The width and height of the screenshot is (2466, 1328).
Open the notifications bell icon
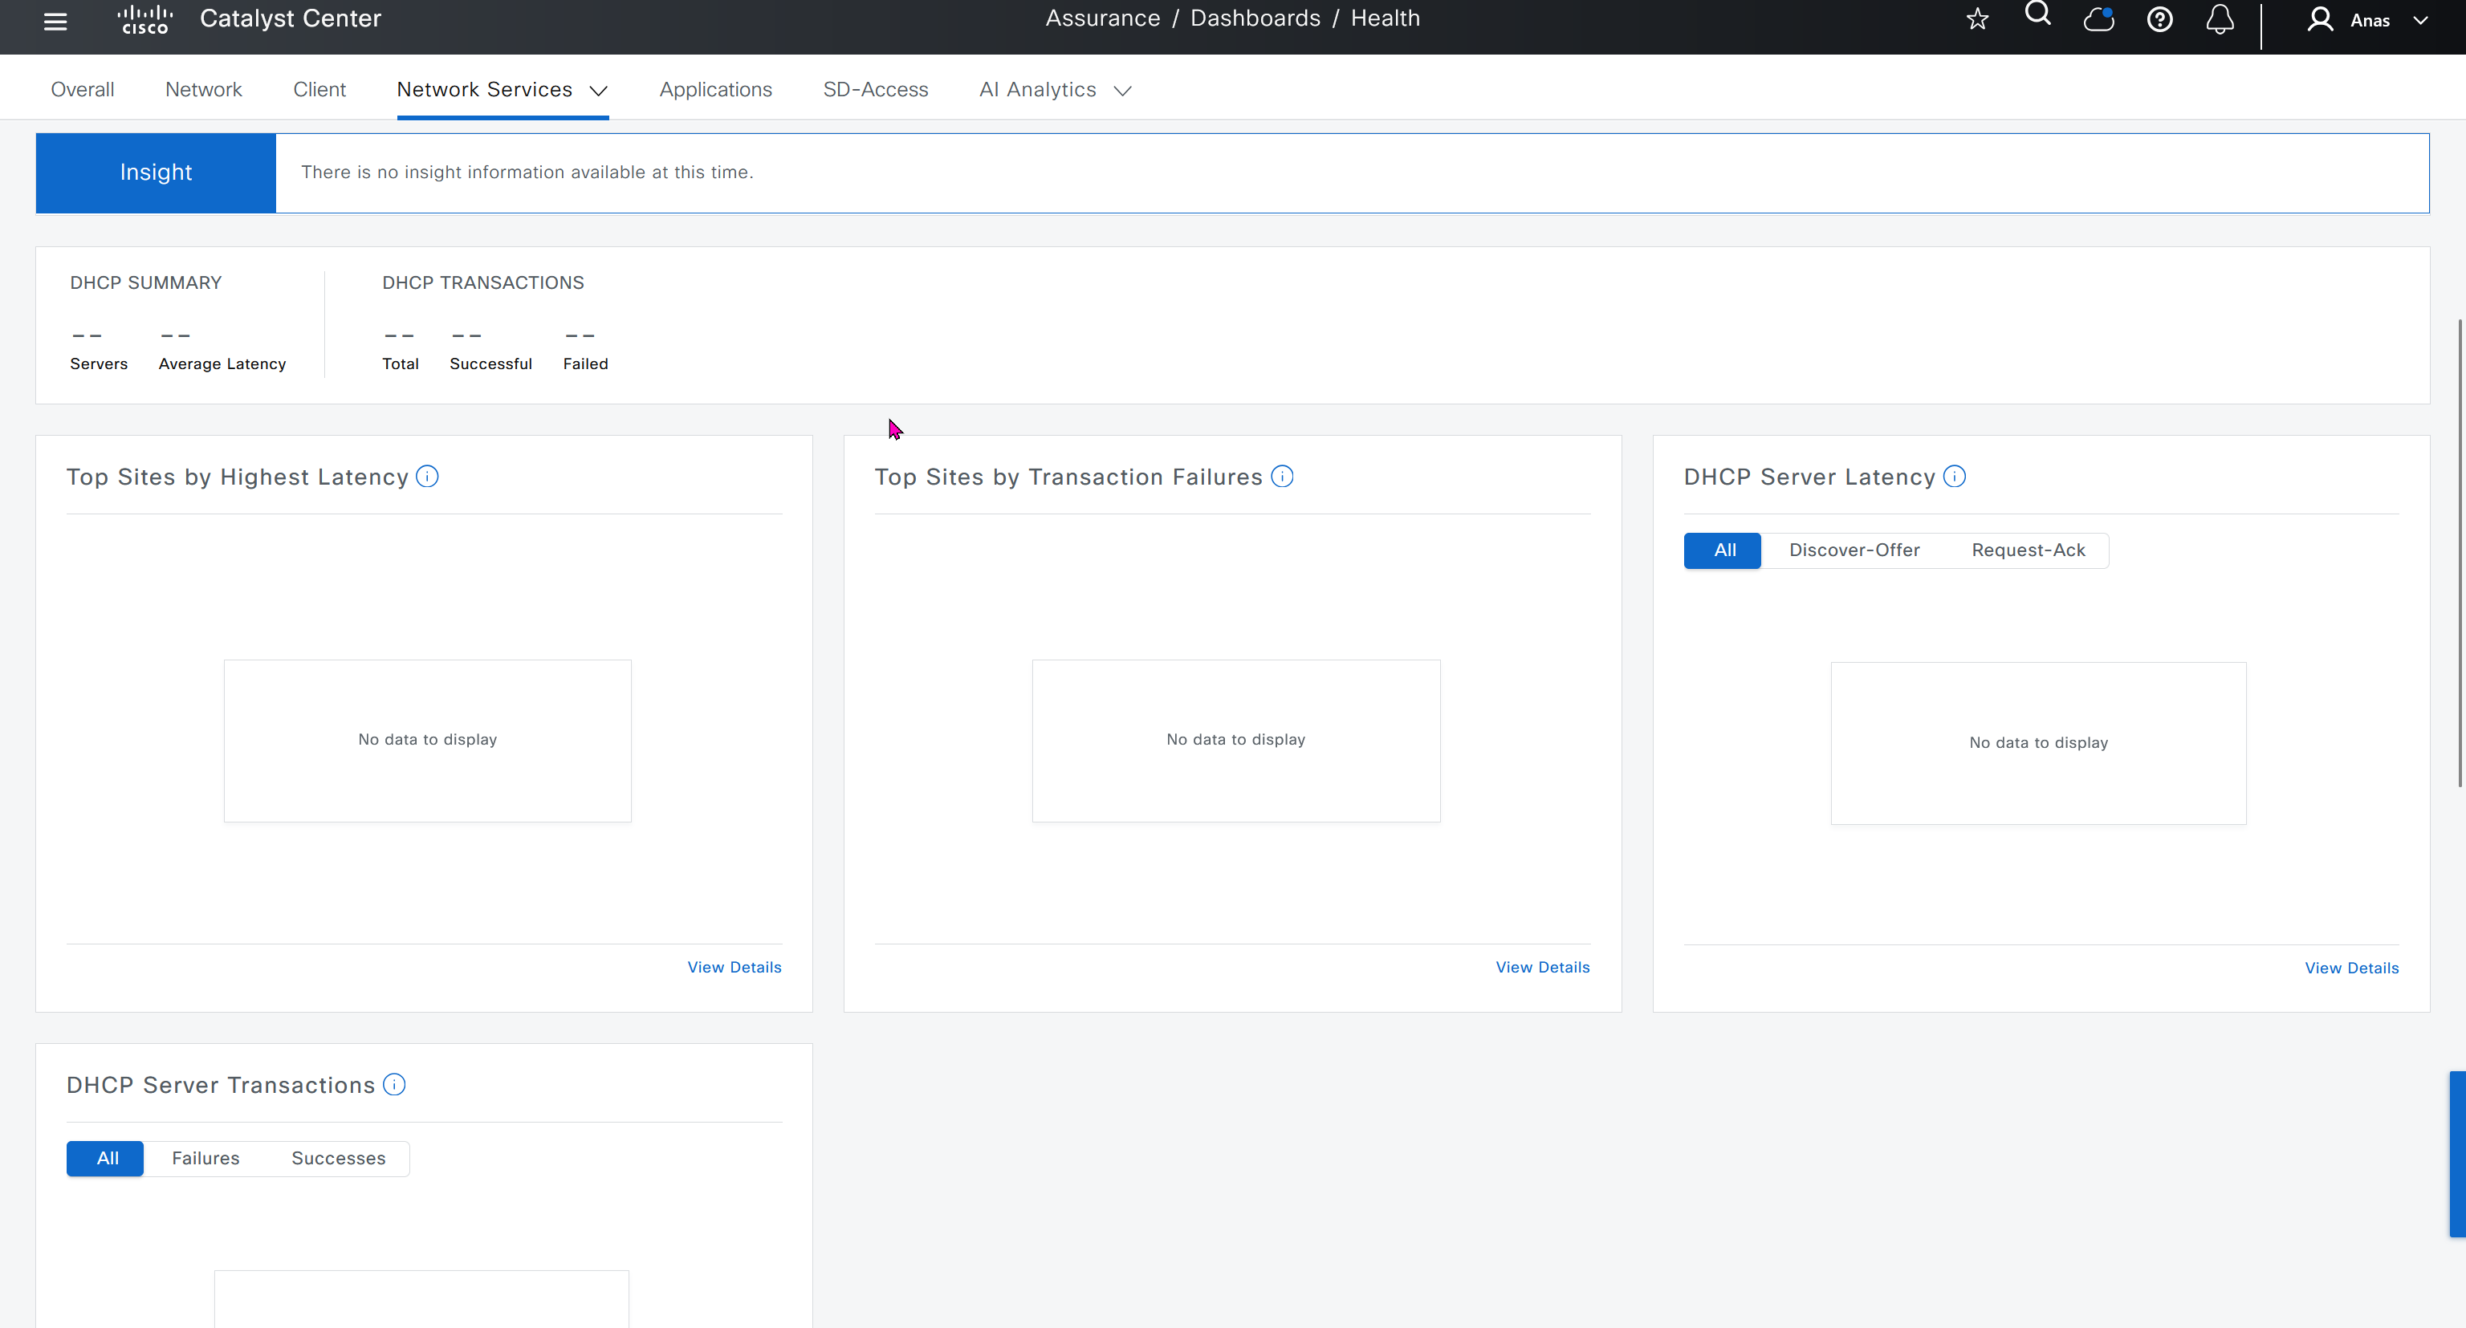(2220, 20)
